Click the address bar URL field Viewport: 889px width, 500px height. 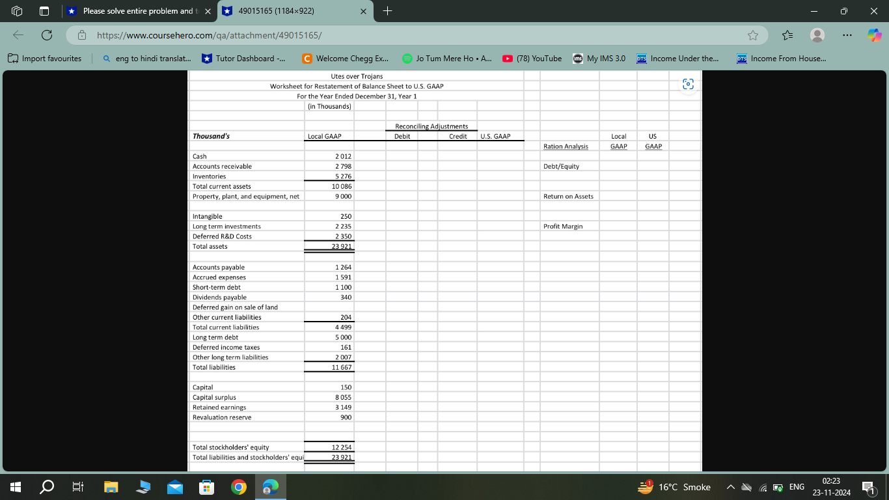(x=417, y=35)
